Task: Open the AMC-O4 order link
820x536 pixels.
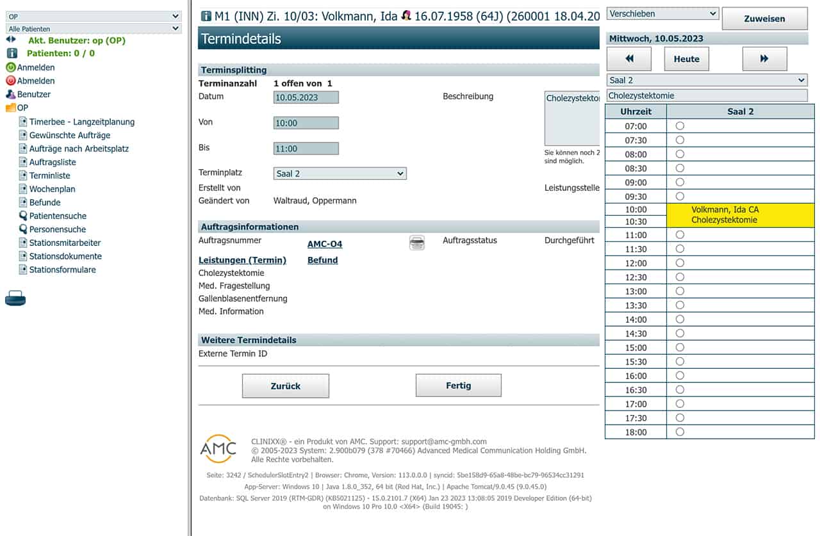Action: 325,244
